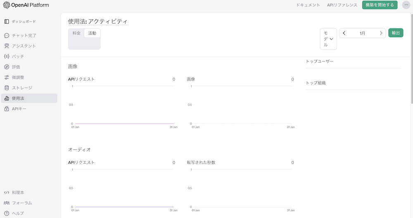Click the 評価 compass icon
Screen dimensions: 413x218
coord(7,67)
